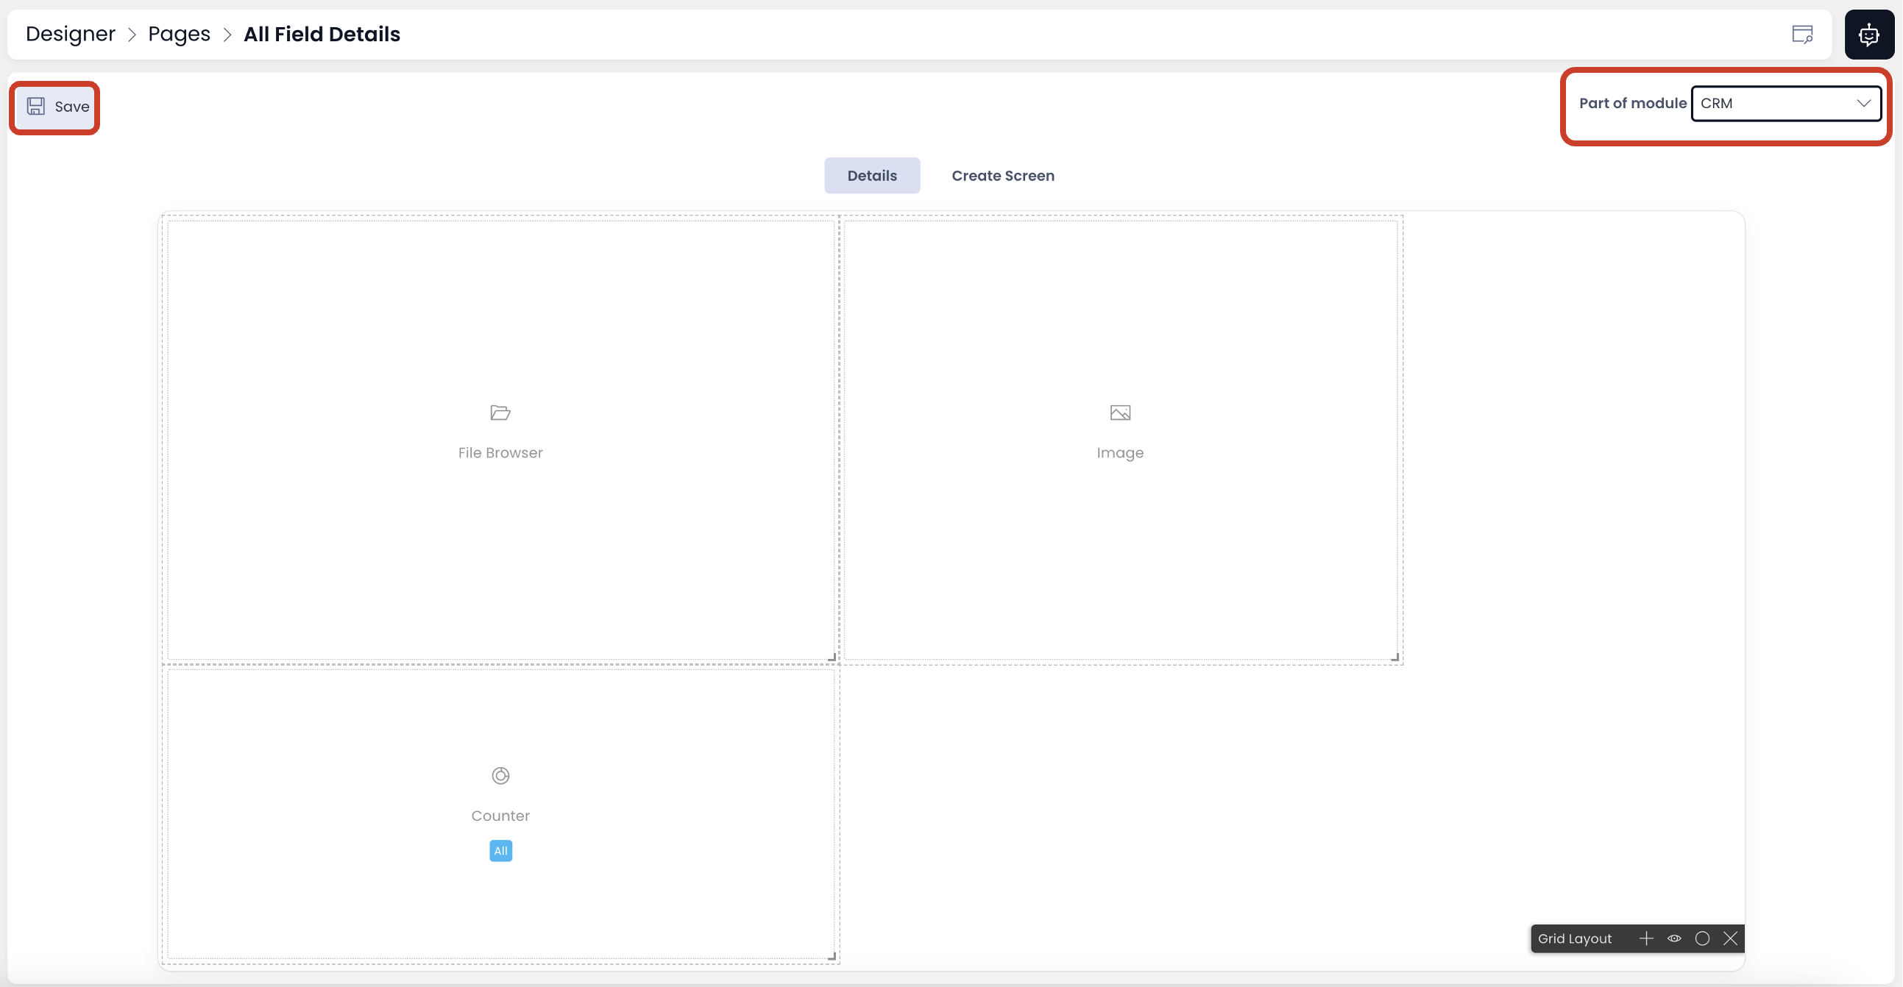Viewport: 1903px width, 987px height.
Task: Open the robot assistant icon button
Action: pos(1868,34)
